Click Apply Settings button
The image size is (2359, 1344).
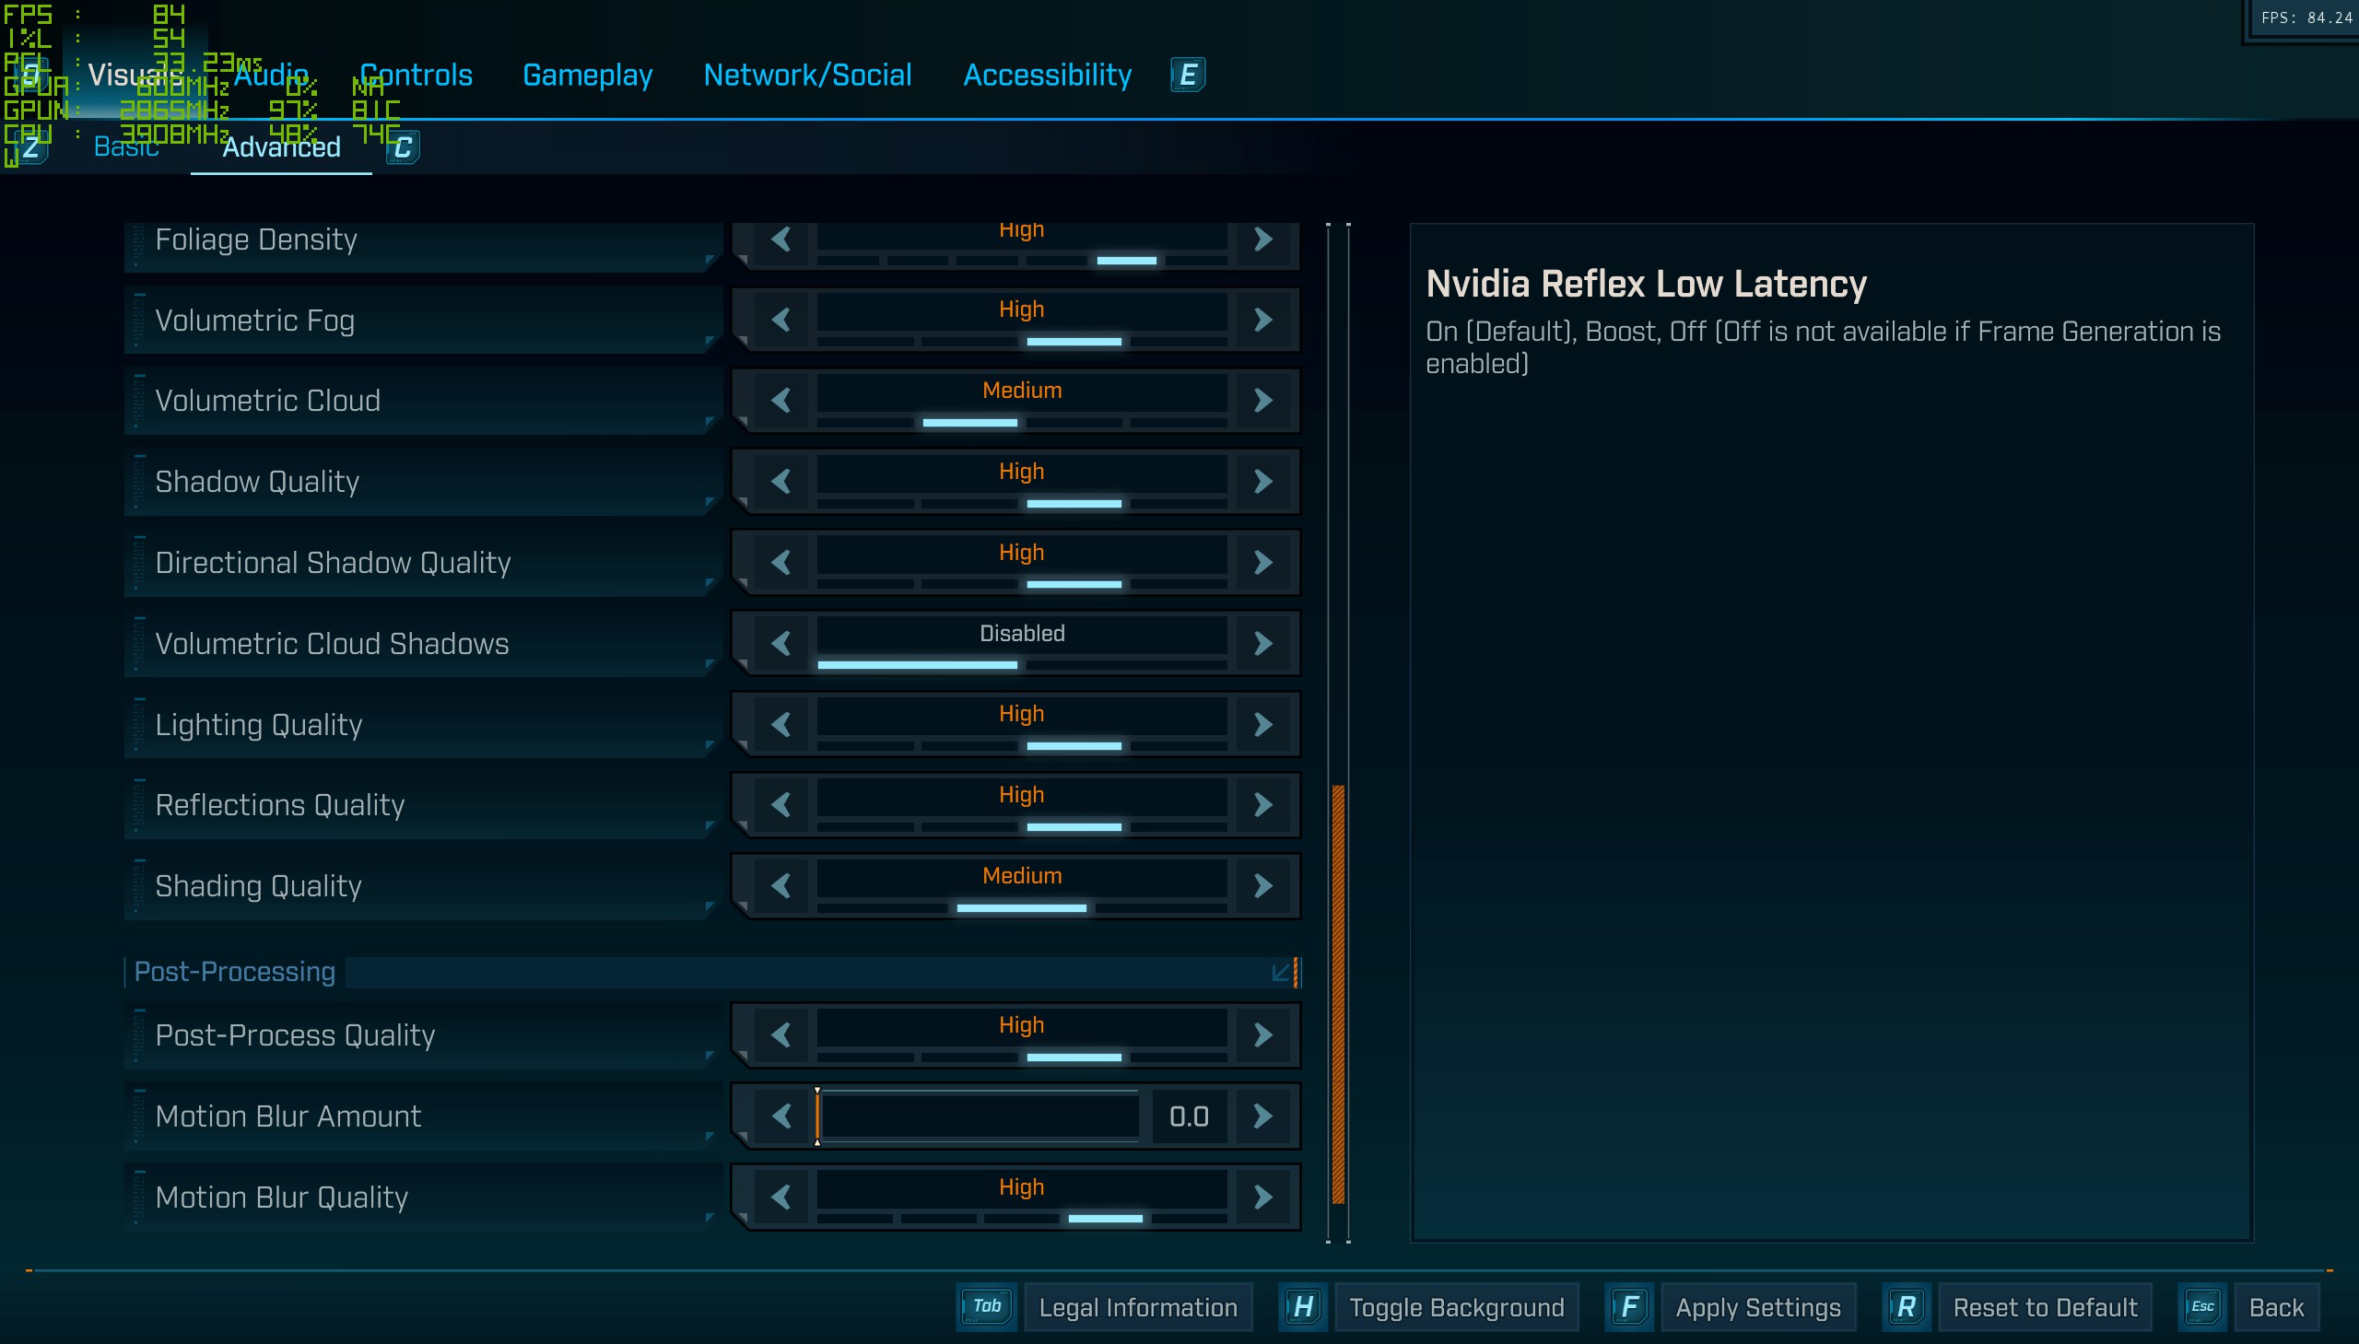[1757, 1307]
